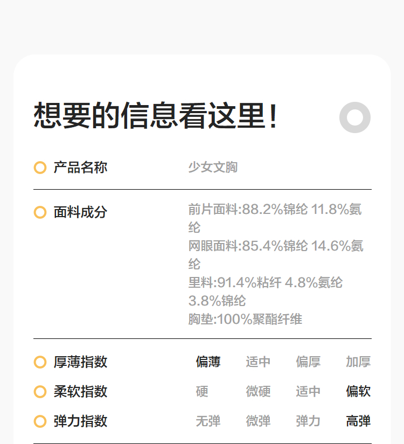Choose 微硬 softness level

[258, 392]
